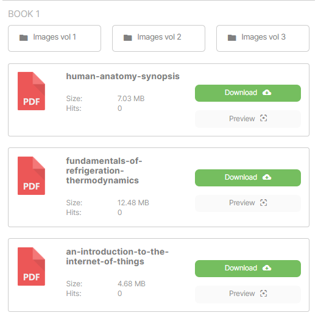Open the Images vol 2 folder
Image resolution: width=318 pixels, height=321 pixels.
158,38
